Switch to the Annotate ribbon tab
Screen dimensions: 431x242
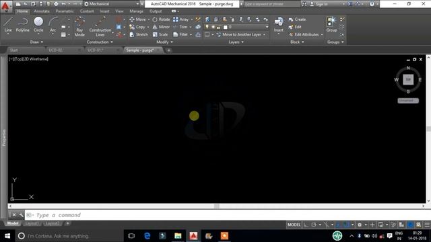coord(42,11)
